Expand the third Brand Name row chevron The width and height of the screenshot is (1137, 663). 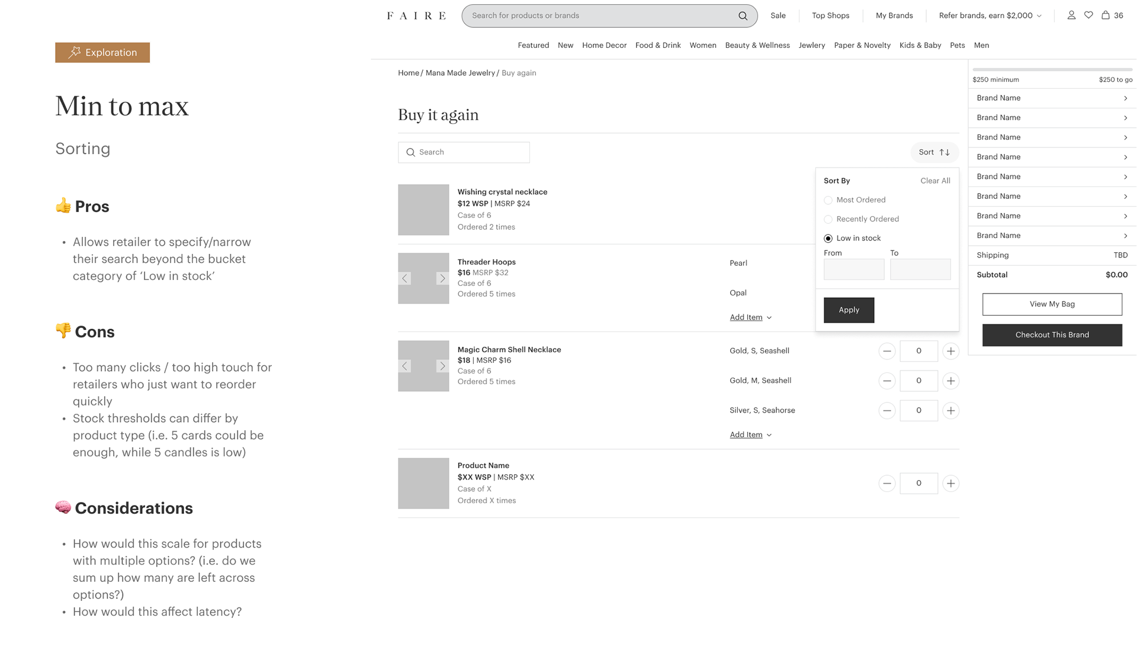pyautogui.click(x=1125, y=137)
